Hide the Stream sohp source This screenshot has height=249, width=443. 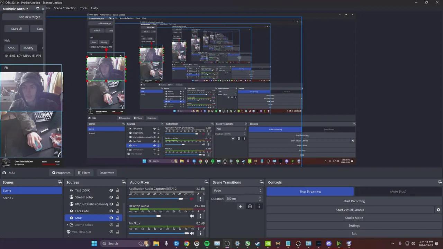pyautogui.click(x=111, y=197)
